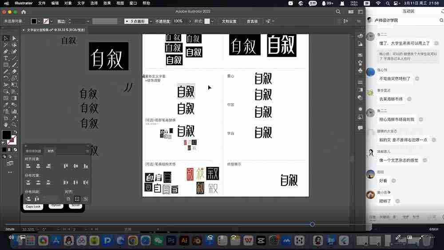Reset default fill and stroke

pos(4,143)
